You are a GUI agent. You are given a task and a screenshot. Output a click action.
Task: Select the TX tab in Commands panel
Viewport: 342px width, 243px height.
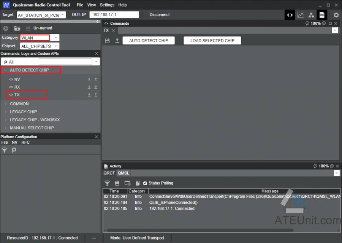click(106, 30)
